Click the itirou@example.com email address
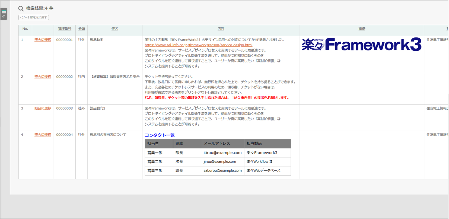The height and width of the screenshot is (219, 449). [222, 153]
